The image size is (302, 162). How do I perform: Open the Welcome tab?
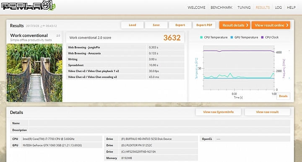click(196, 8)
